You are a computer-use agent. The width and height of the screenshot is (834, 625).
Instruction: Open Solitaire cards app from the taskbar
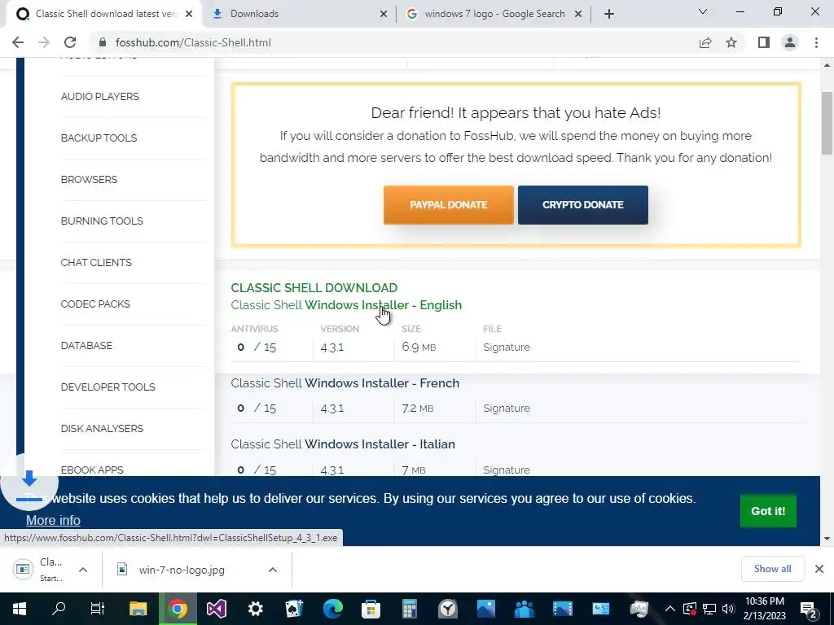(x=294, y=609)
